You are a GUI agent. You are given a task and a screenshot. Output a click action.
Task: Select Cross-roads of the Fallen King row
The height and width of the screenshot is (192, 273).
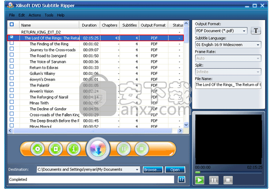click(x=96, y=115)
